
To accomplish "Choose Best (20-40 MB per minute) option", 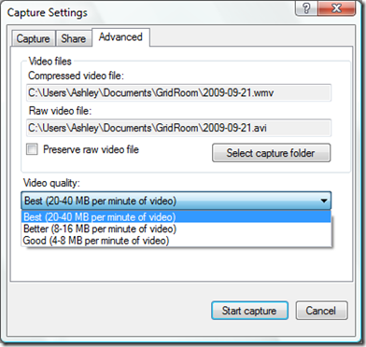I will pyautogui.click(x=176, y=216).
